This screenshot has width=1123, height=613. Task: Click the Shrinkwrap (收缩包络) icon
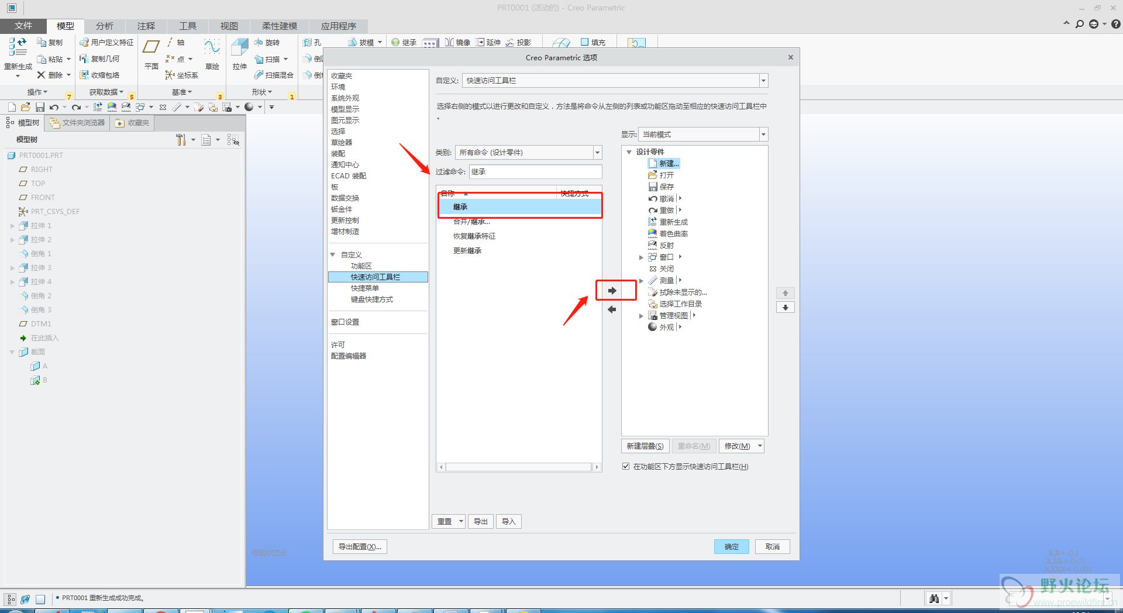point(84,75)
